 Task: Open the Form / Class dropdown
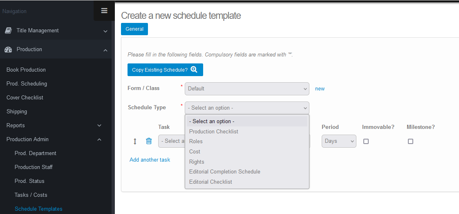(247, 88)
